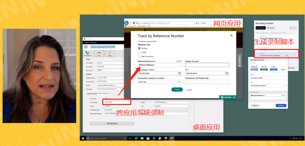Open File Explorer from the taskbar
305x146 pixels.
pyautogui.click(x=142, y=139)
